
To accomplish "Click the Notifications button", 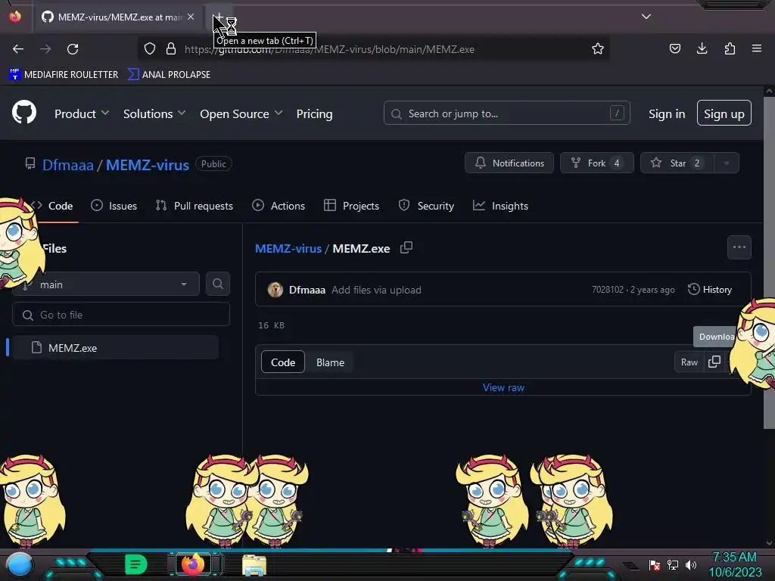I will [x=509, y=163].
